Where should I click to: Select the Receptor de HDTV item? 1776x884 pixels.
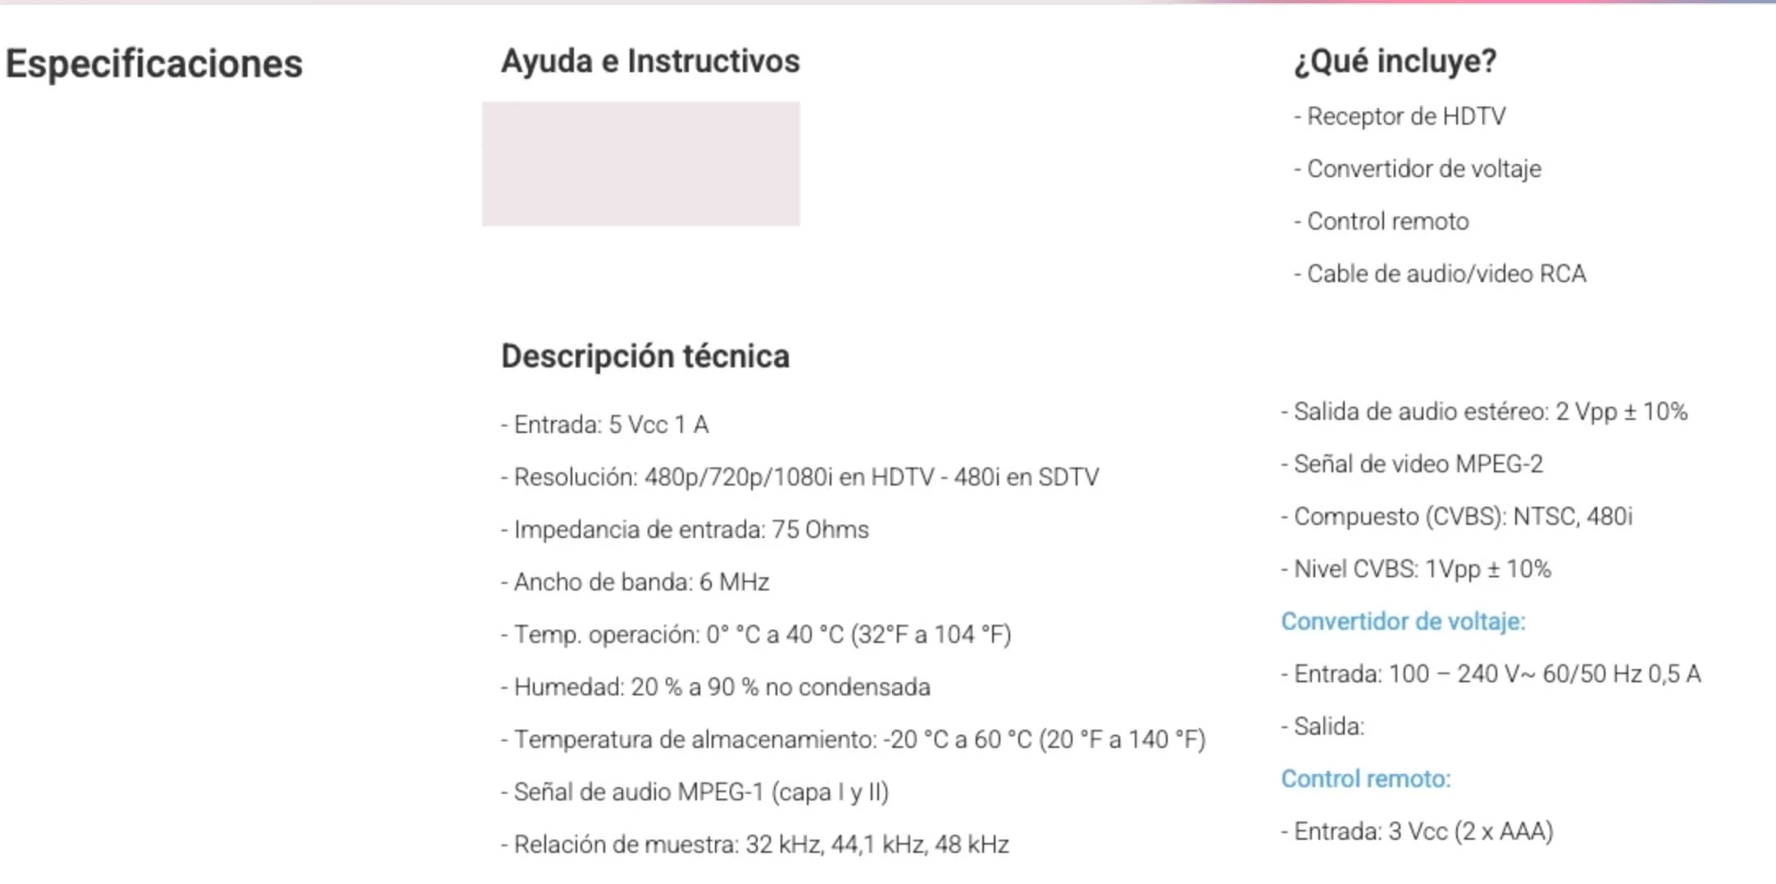click(x=1400, y=116)
